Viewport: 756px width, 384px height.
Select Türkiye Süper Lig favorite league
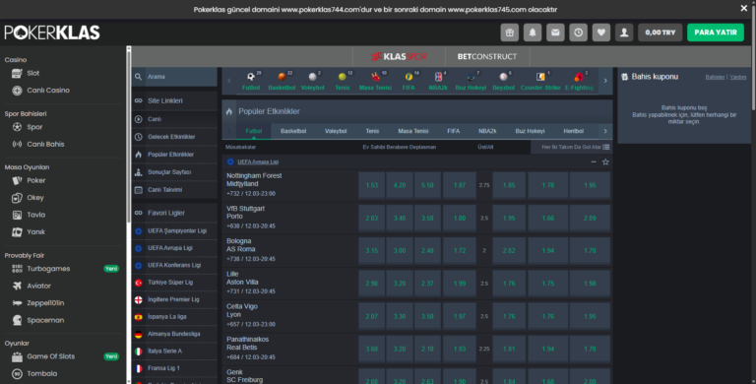point(174,283)
